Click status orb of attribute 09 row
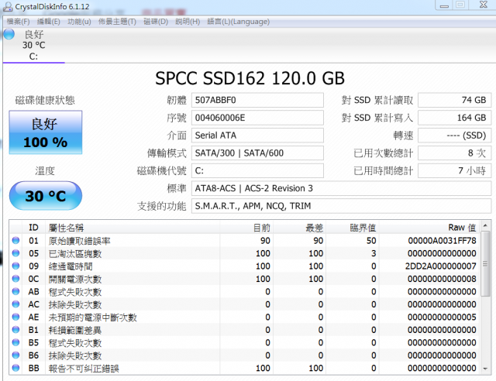496x381 pixels. [x=15, y=266]
